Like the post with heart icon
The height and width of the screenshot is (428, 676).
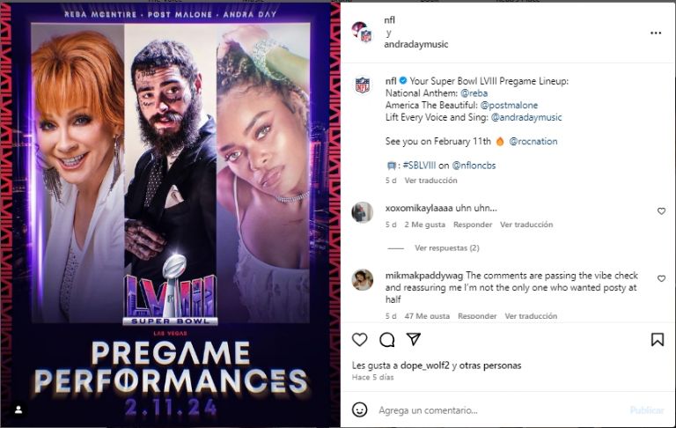pos(359,340)
